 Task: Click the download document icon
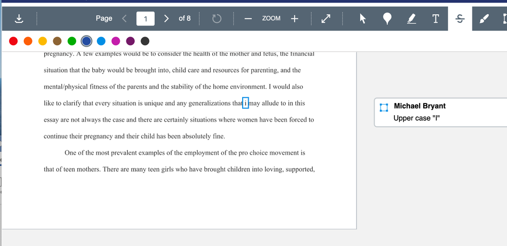coord(19,19)
